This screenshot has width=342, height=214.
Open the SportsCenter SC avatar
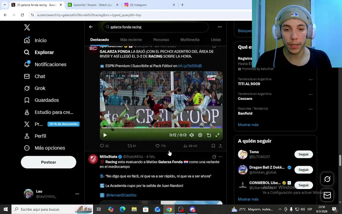pyautogui.click(x=93, y=48)
